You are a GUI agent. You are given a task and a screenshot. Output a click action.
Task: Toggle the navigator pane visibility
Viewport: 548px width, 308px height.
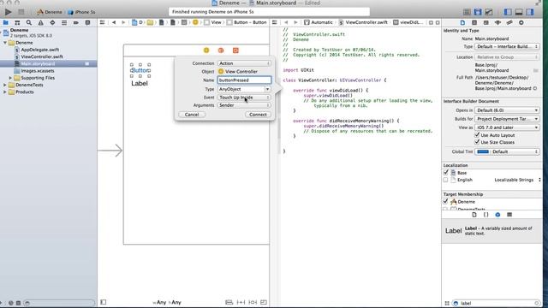[x=508, y=12]
